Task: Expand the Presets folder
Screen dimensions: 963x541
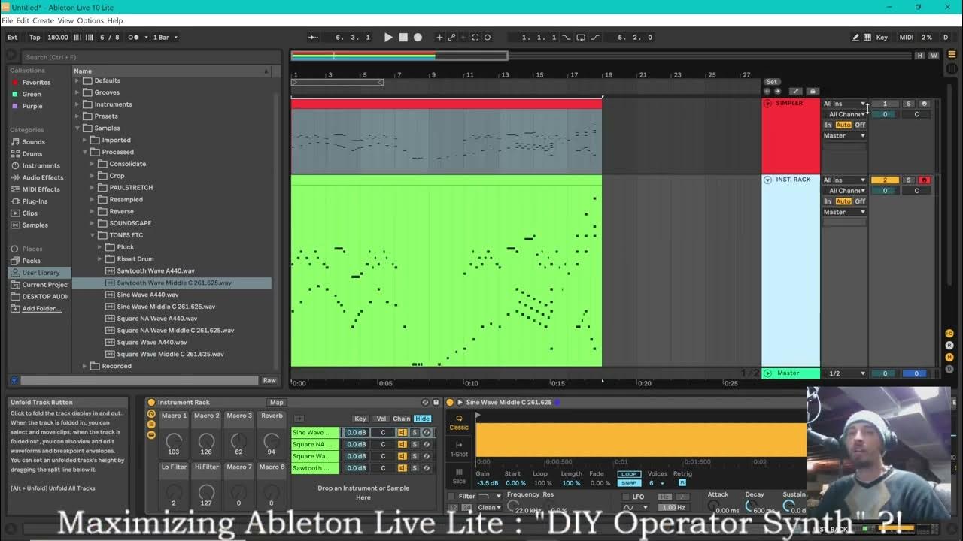Action: (77, 116)
